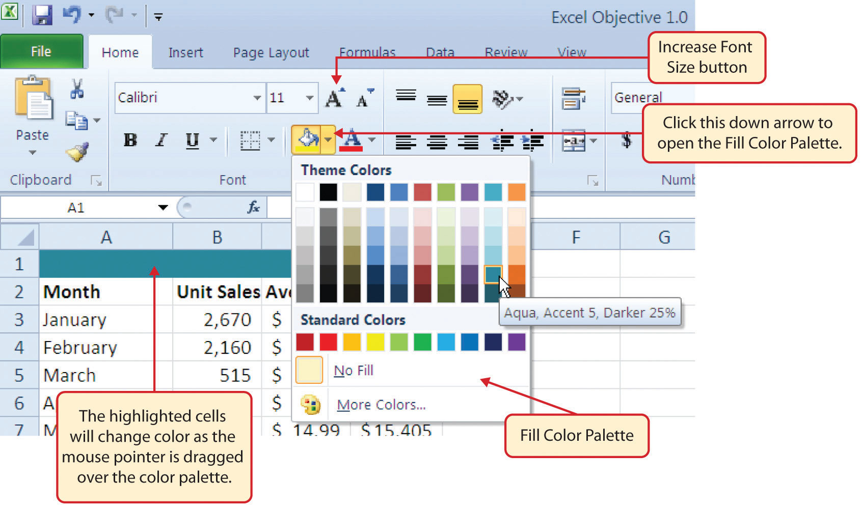Image resolution: width=863 pixels, height=509 pixels.
Task: Click the Increase Font Size button
Action: pyautogui.click(x=334, y=97)
